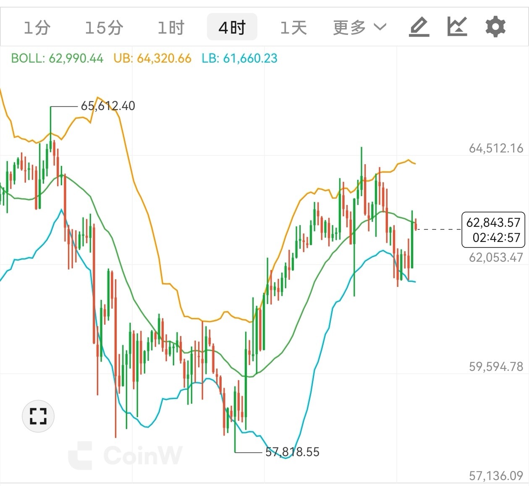Select the 4时 timeframe tab

232,27
